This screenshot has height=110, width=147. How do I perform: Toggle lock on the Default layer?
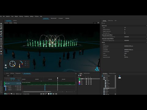pyautogui.click(x=91, y=79)
